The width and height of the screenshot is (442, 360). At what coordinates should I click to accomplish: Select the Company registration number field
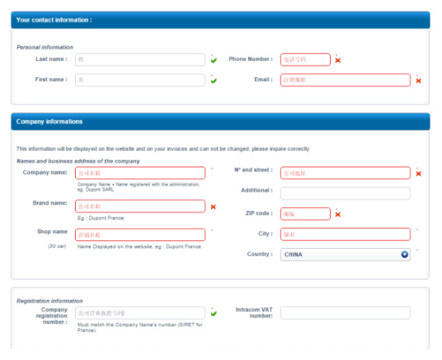(140, 313)
